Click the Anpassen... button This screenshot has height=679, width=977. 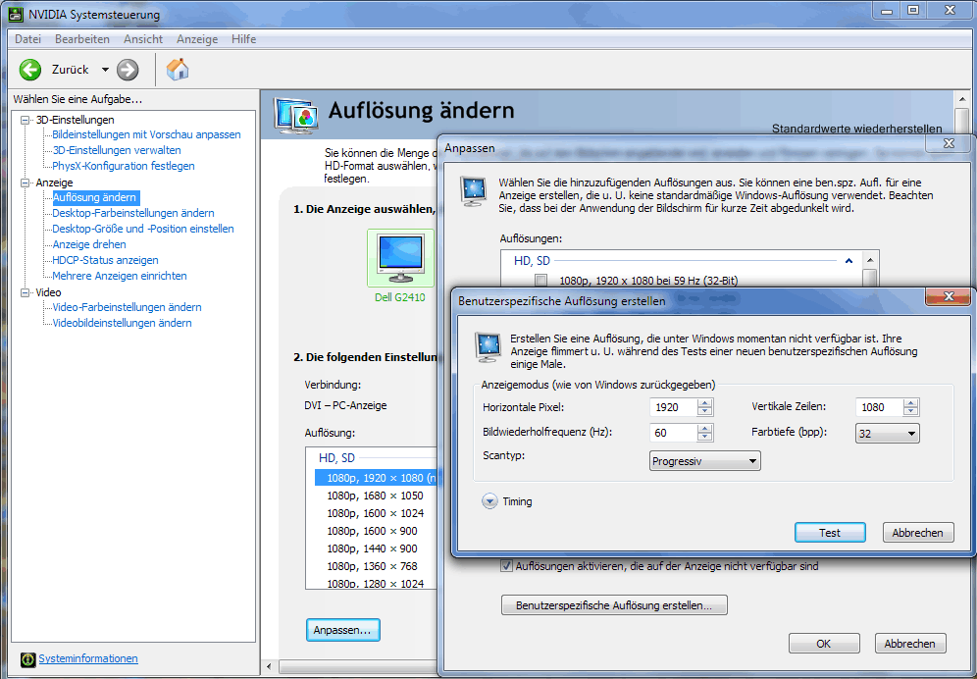[x=342, y=630]
